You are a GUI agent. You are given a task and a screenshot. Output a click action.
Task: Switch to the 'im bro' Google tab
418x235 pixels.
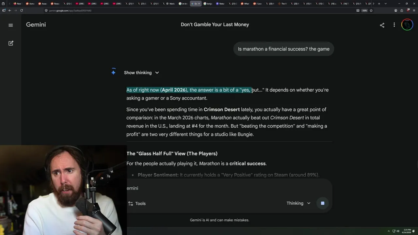coord(183,4)
